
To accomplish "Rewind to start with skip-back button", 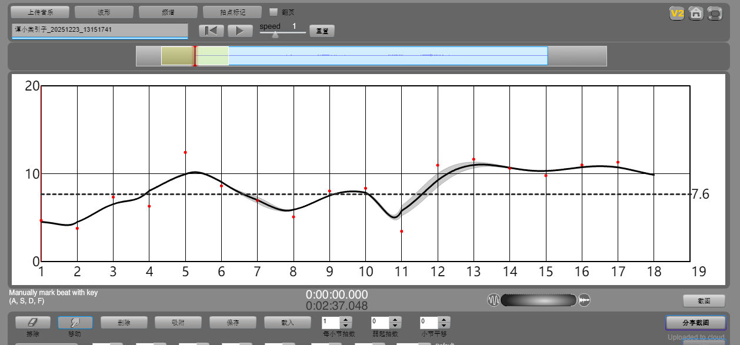I will tap(211, 31).
